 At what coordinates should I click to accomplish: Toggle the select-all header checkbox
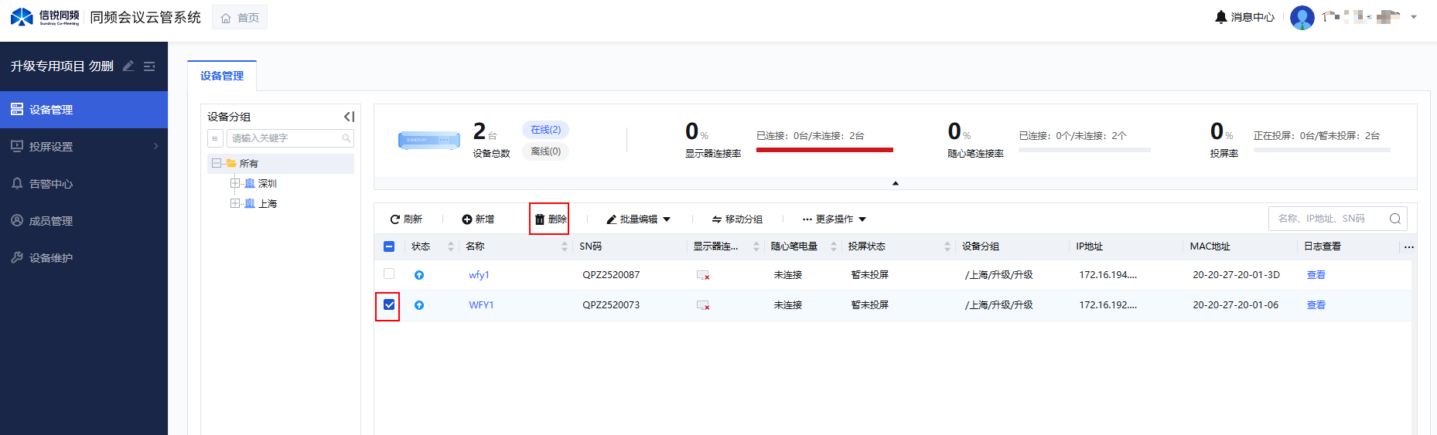(389, 246)
